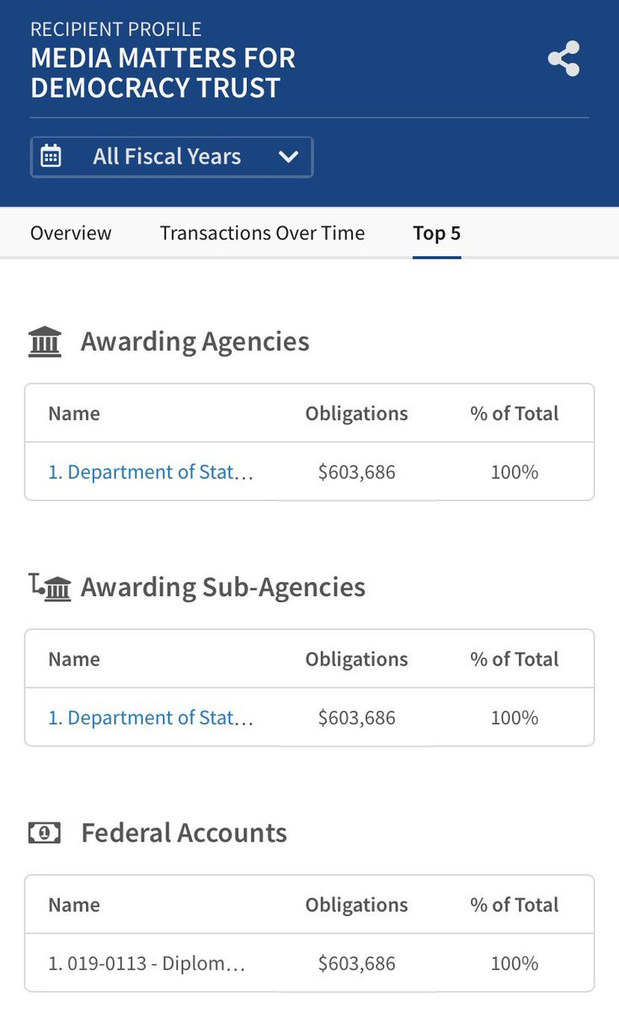619x1012 pixels.
Task: Click the share icon in header
Action: pyautogui.click(x=563, y=59)
